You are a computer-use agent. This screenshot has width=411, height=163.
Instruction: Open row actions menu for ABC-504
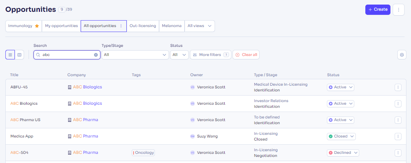tap(398, 152)
